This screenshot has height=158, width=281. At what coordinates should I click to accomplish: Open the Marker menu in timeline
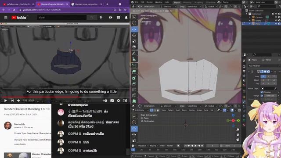170,146
